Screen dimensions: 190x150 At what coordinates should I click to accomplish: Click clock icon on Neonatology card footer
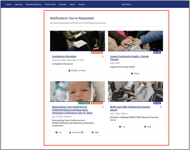point(56,133)
